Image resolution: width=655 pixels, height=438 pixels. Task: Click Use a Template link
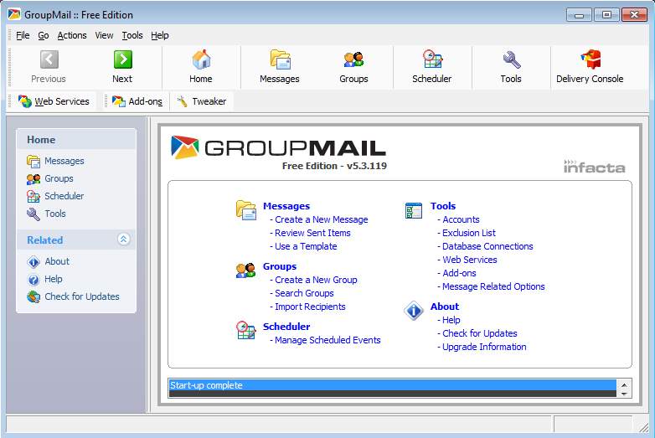306,246
